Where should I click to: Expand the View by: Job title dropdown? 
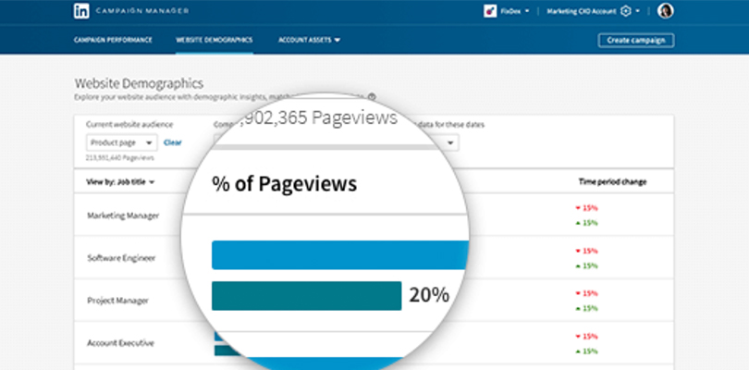[x=120, y=182]
